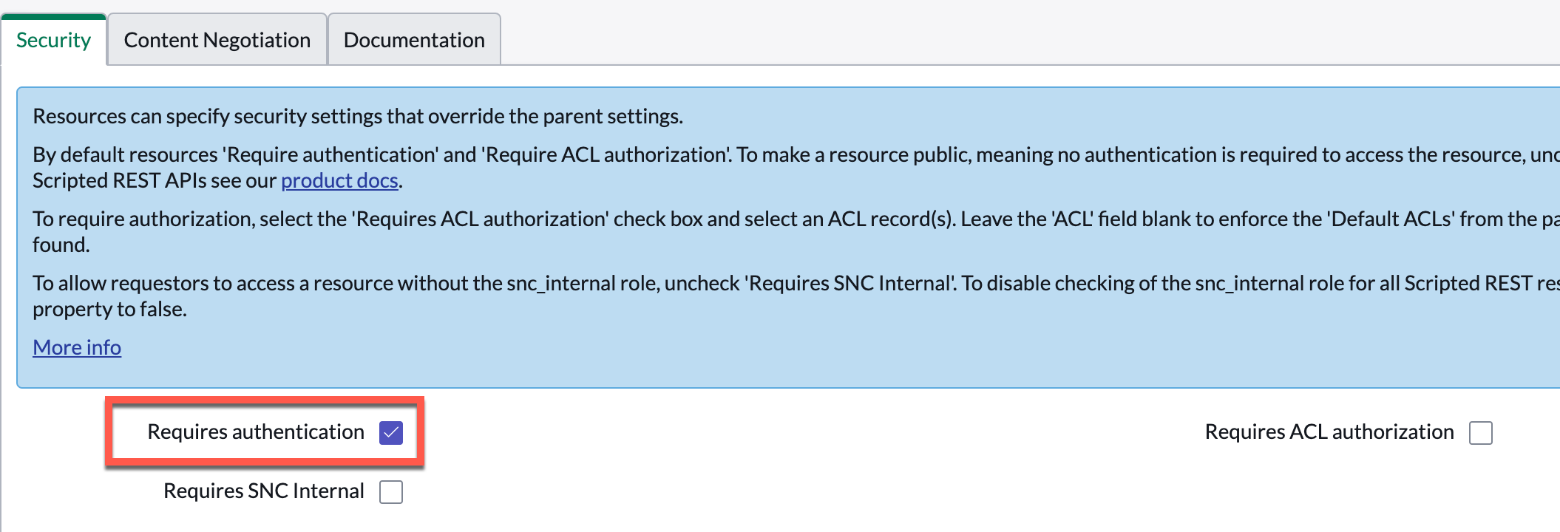Viewport: 1560px width, 532px height.
Task: Open the Documentation tab
Action: point(414,40)
